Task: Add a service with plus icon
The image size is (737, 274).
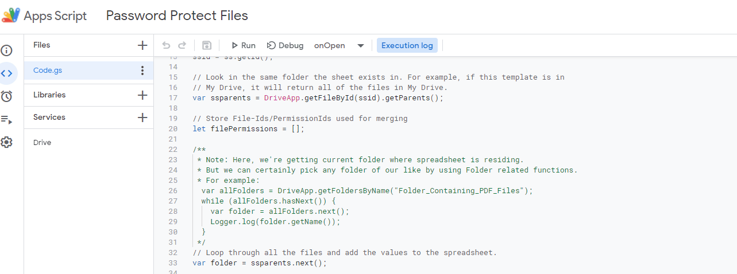Action: pyautogui.click(x=142, y=118)
